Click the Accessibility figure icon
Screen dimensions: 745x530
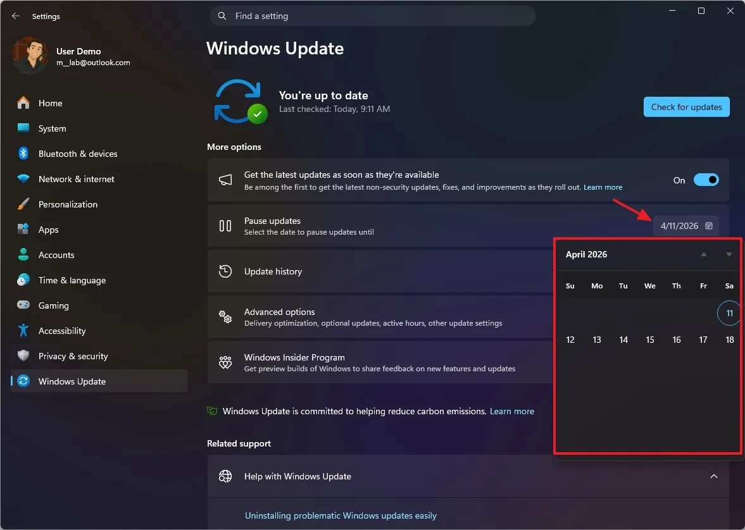point(23,331)
